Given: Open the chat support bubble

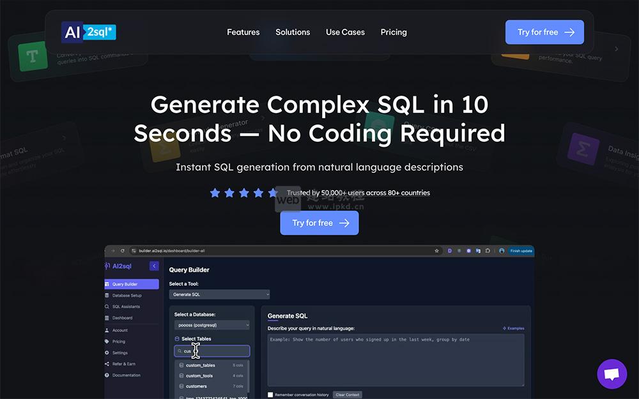Looking at the screenshot, I should pos(612,373).
